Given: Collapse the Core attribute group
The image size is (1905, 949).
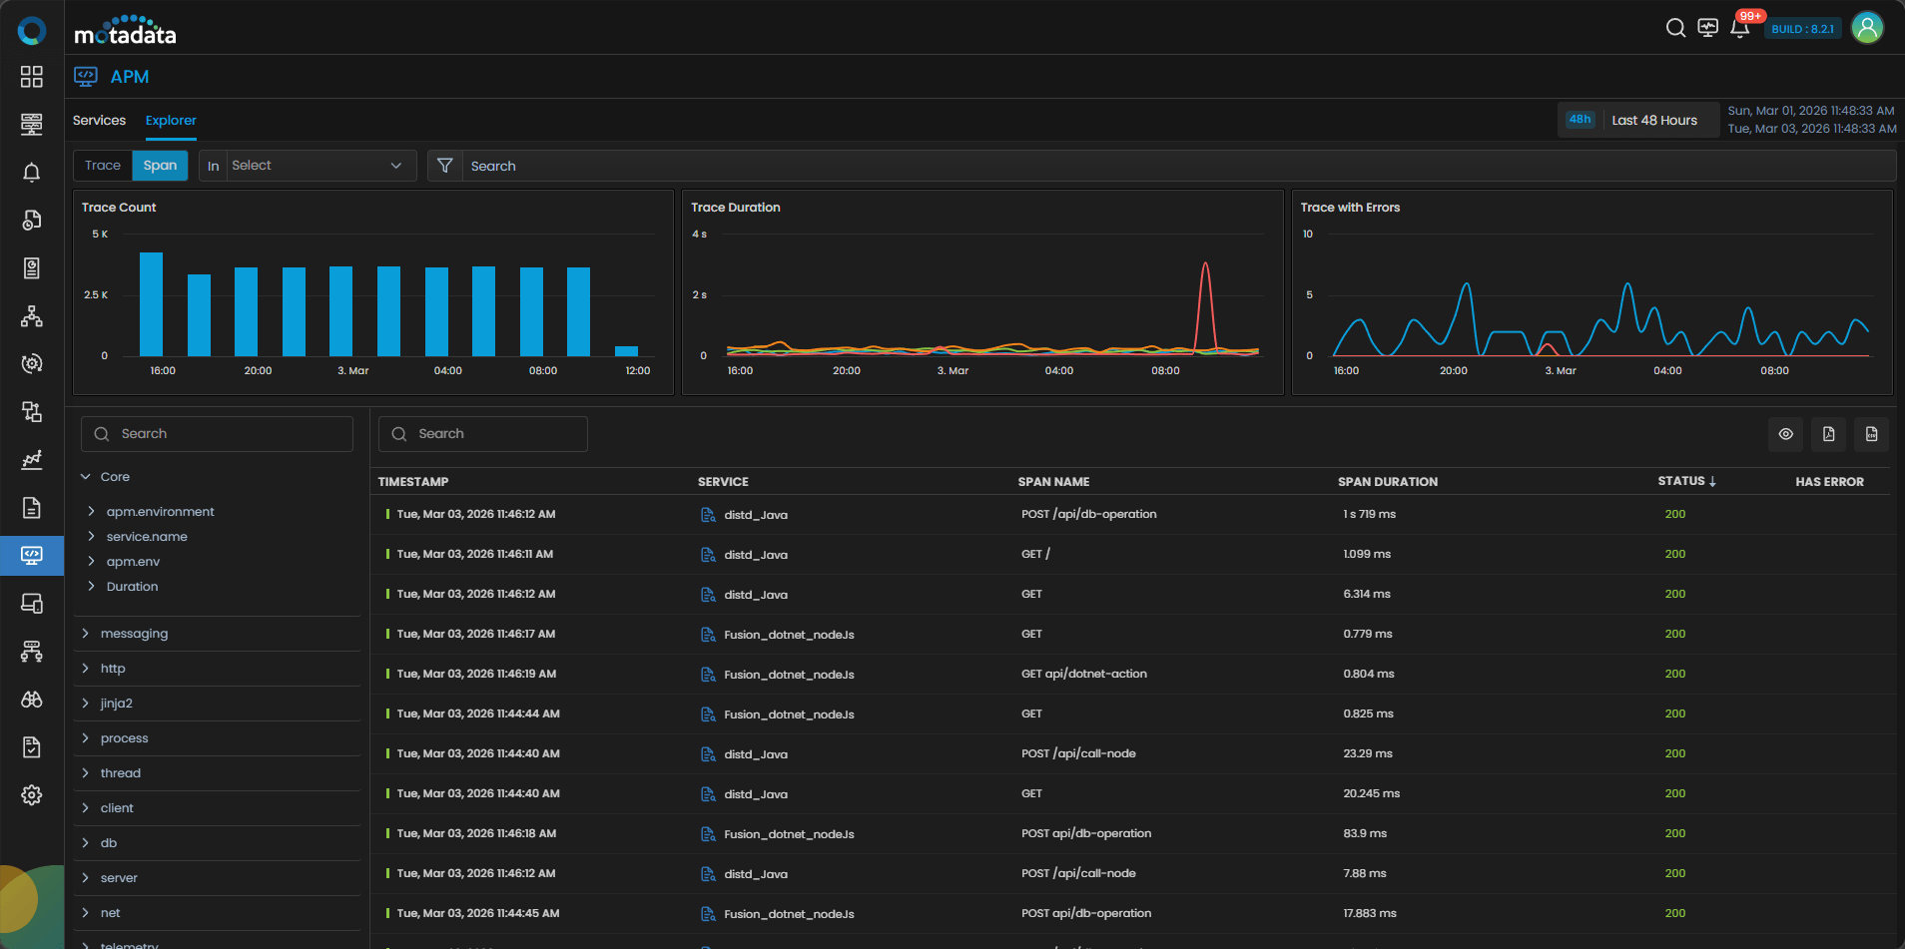Looking at the screenshot, I should click(x=86, y=477).
